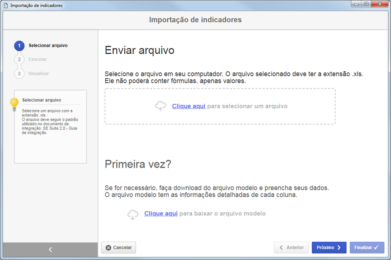This screenshot has width=391, height=260.
Task: Click the 'Importação de indicadores' header title
Action: click(195, 20)
